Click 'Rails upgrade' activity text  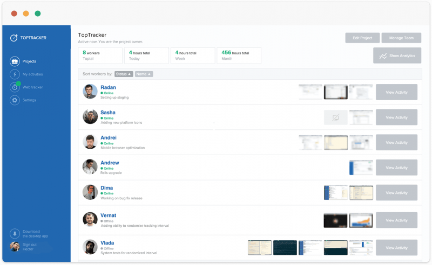click(x=111, y=173)
